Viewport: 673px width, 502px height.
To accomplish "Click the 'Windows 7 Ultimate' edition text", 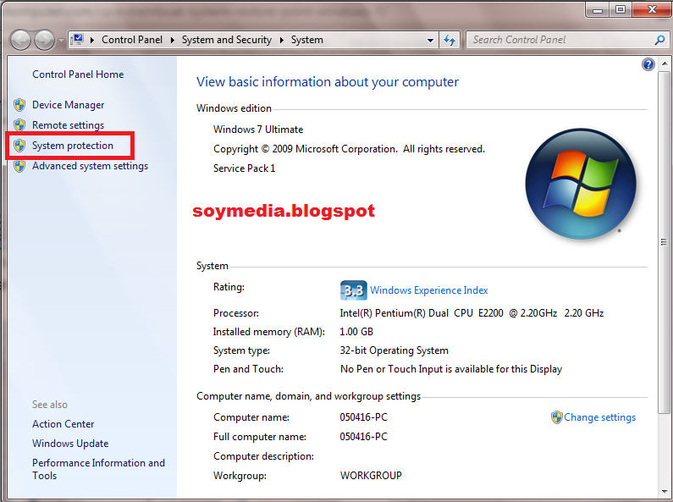I will 258,130.
